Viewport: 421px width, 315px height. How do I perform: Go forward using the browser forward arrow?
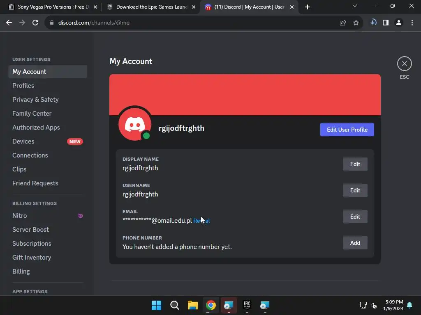pos(22,23)
